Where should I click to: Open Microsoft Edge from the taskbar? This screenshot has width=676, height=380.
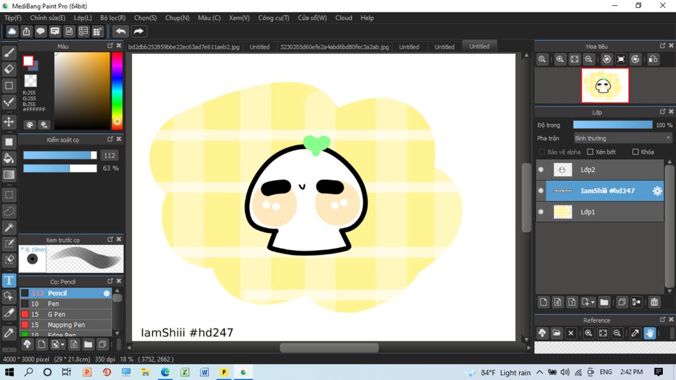coord(165,372)
